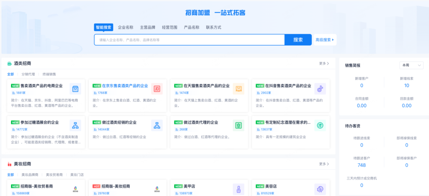
Task: Select the 美妆品牌商 filter tab
Action: pos(30,175)
